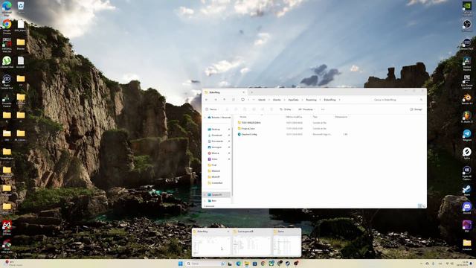Click the Delete trash icon in Explorer toolbar
The width and height of the screenshot is (476, 268).
pyautogui.click(x=271, y=109)
